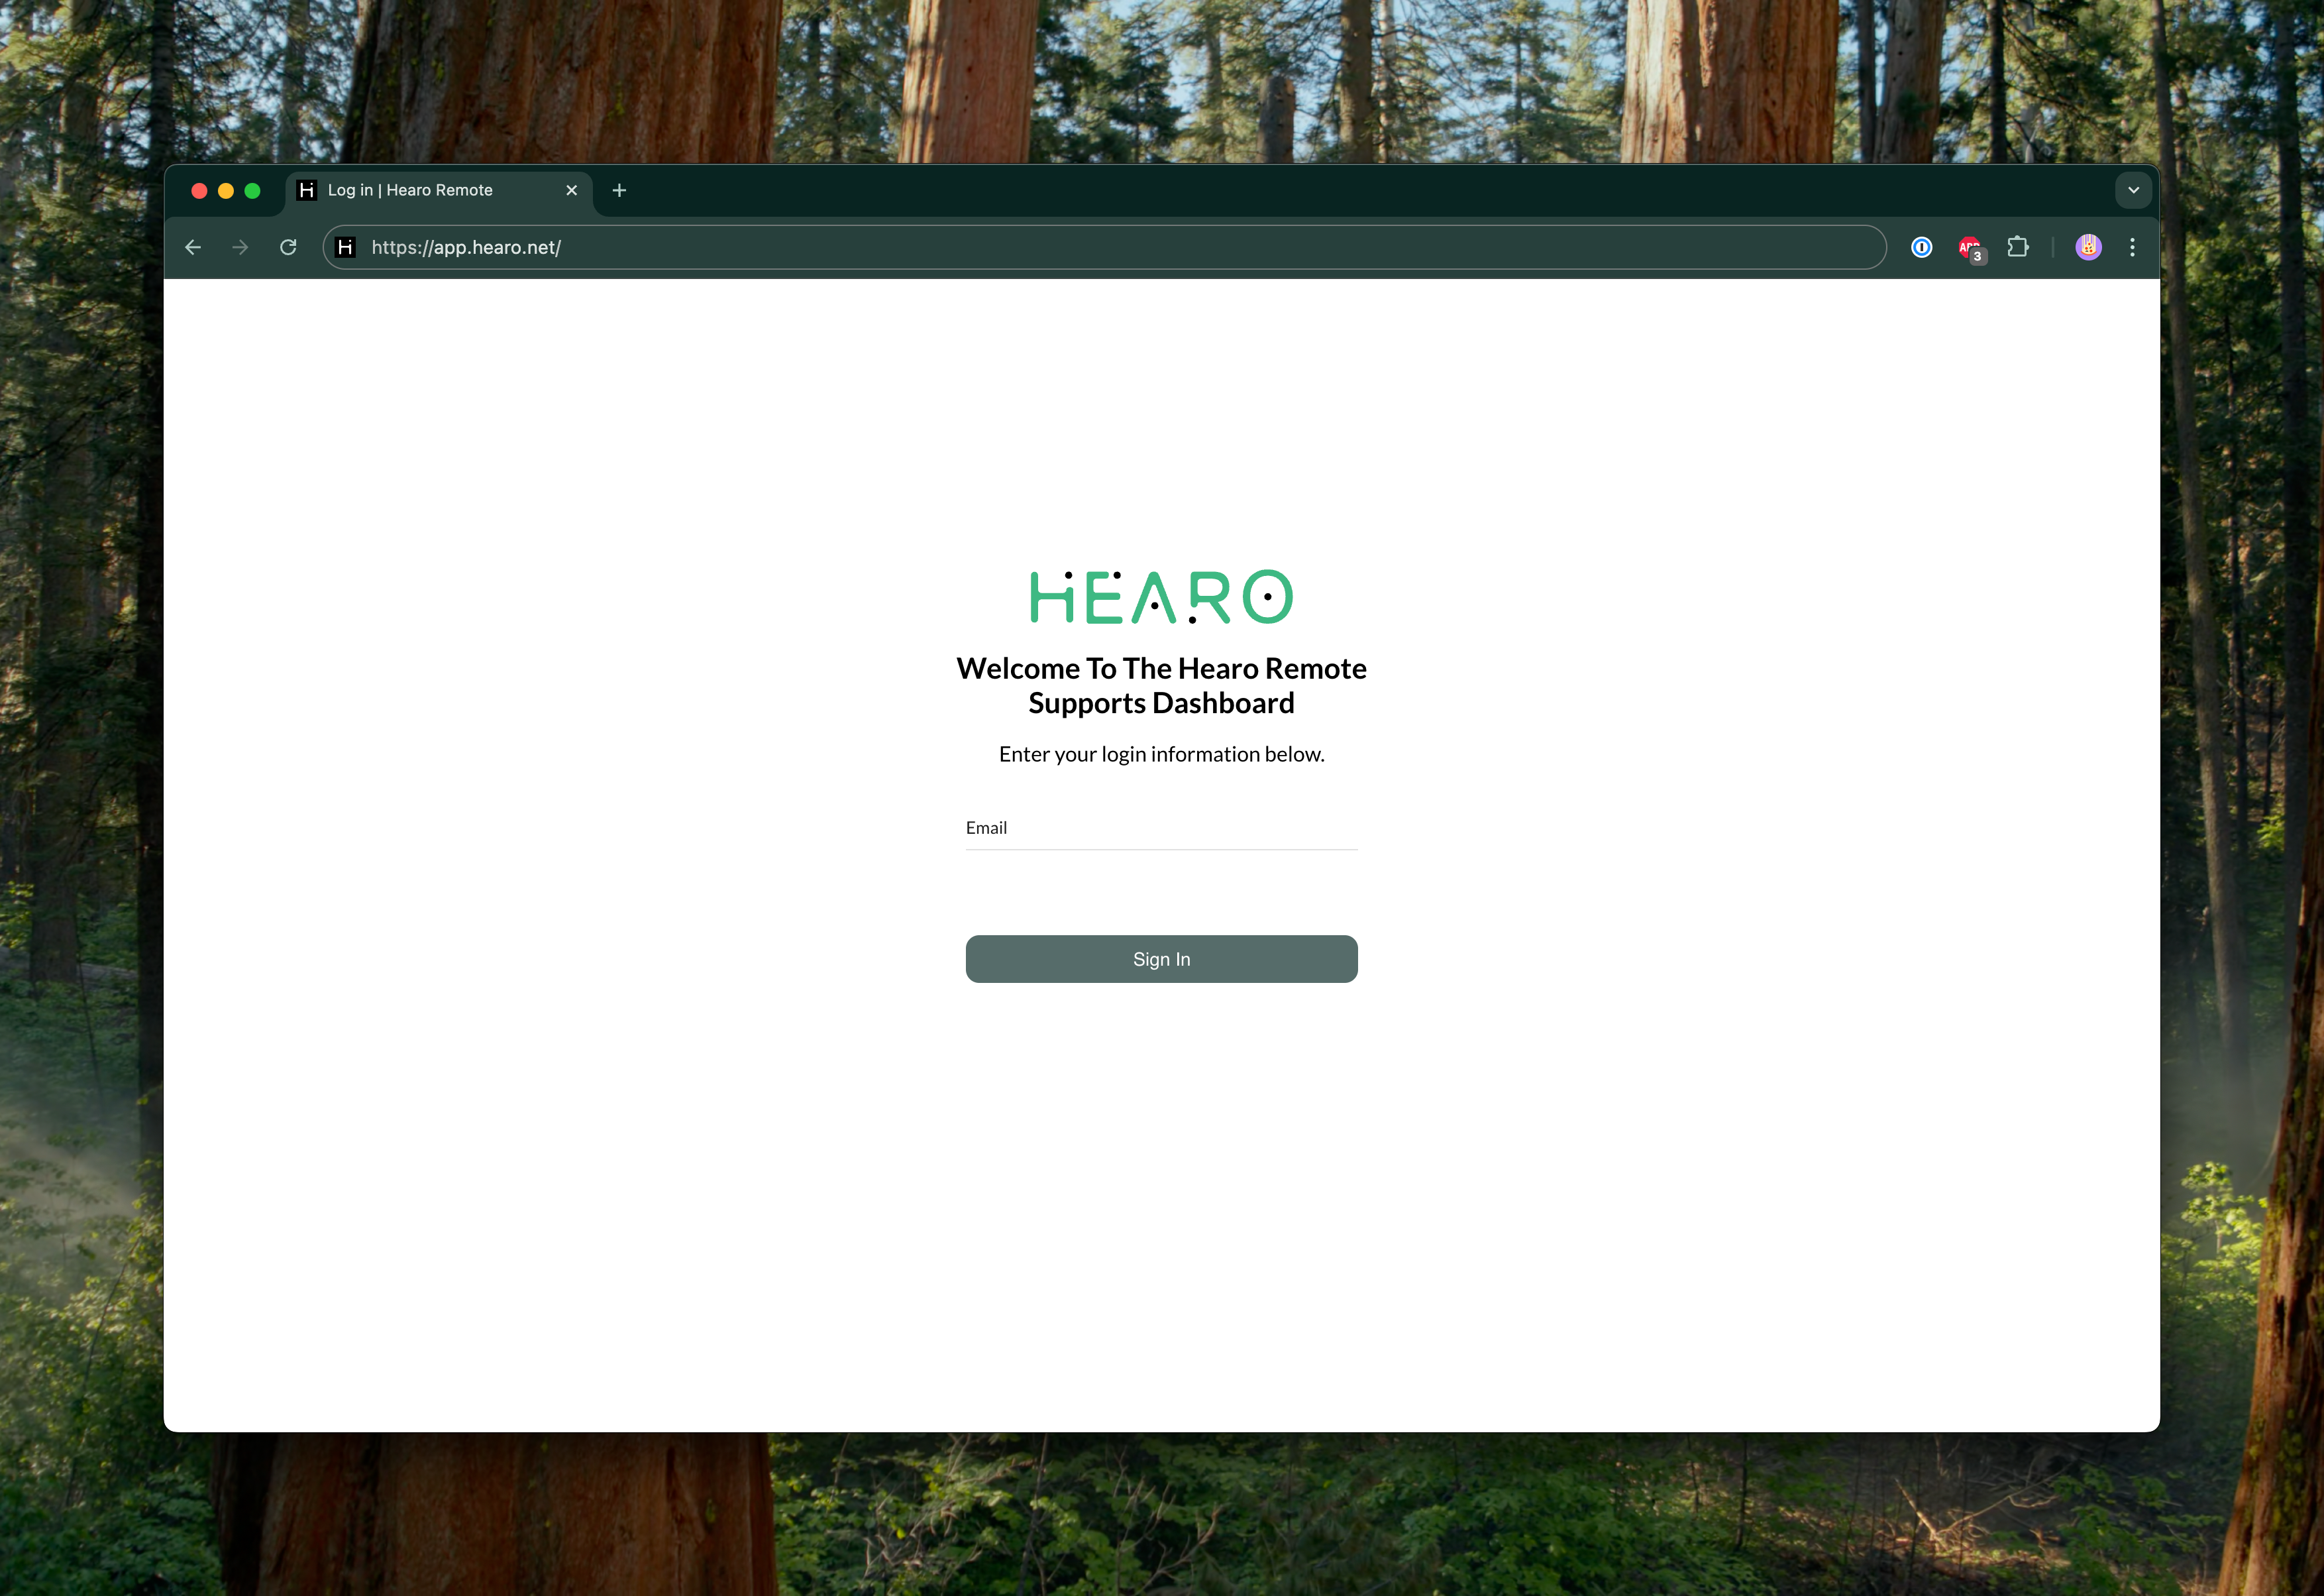
Task: Open the 1Password extension icon
Action: (1921, 247)
